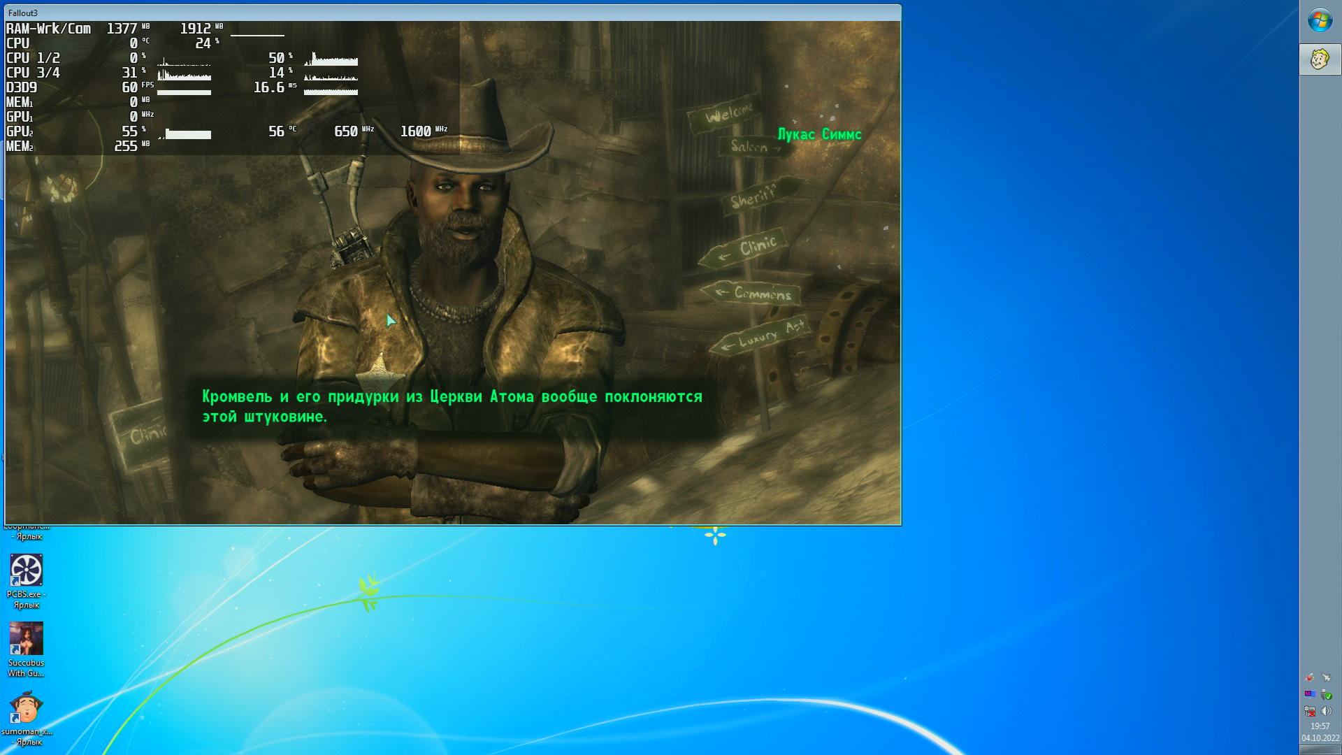
Task: Click the red atom tray icon
Action: (x=1310, y=677)
